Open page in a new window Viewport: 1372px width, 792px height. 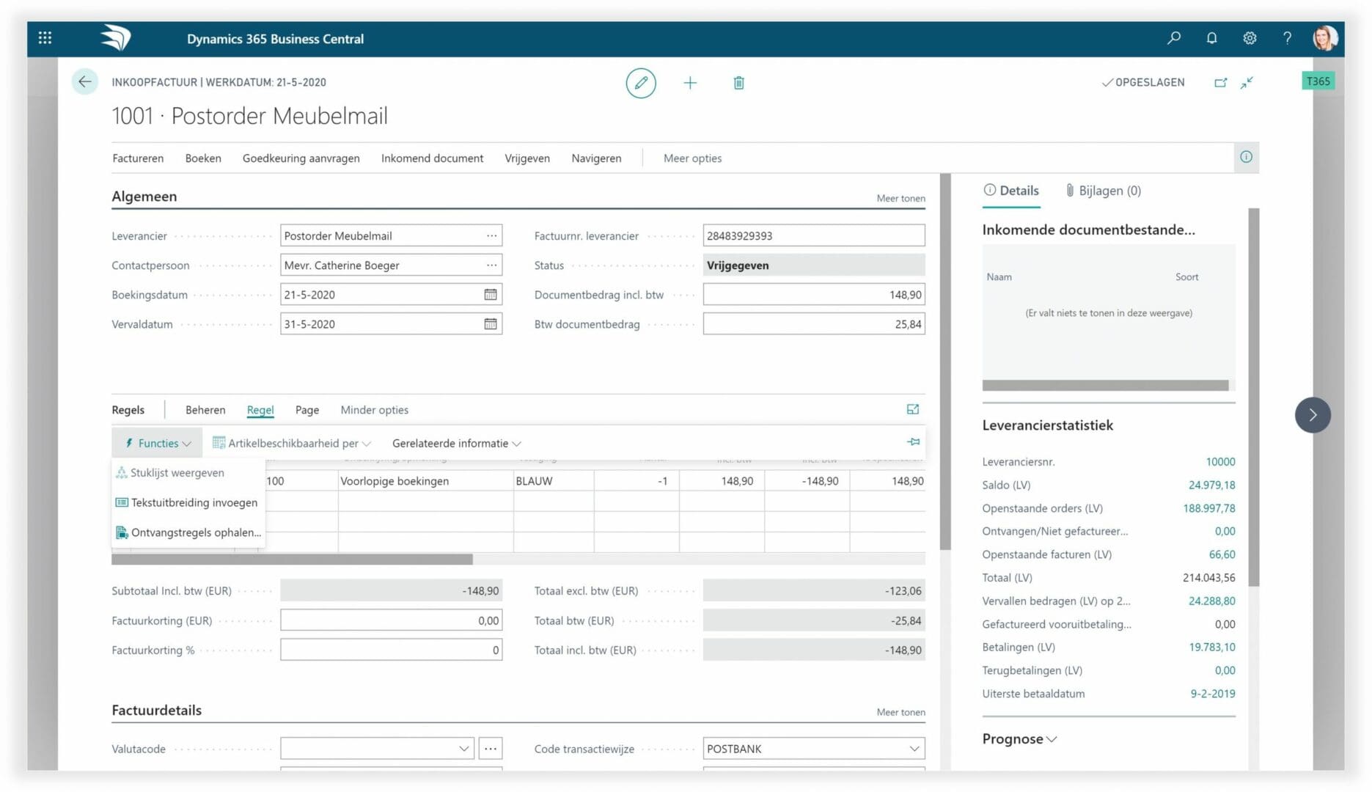coord(1220,82)
